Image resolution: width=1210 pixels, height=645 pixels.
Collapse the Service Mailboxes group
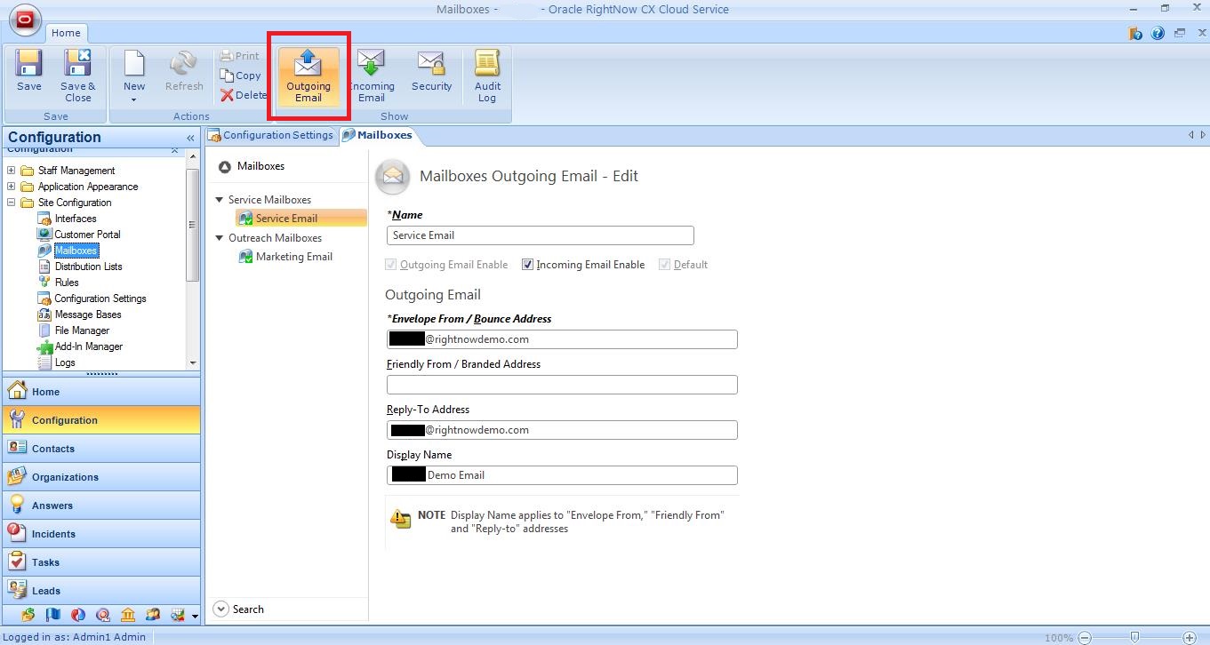pos(220,200)
